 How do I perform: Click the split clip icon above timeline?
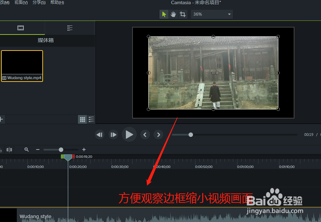pyautogui.click(x=9, y=150)
